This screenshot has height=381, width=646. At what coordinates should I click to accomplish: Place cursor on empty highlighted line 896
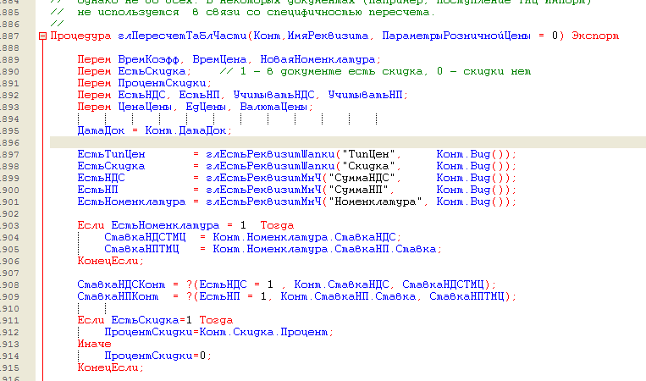[339, 142]
